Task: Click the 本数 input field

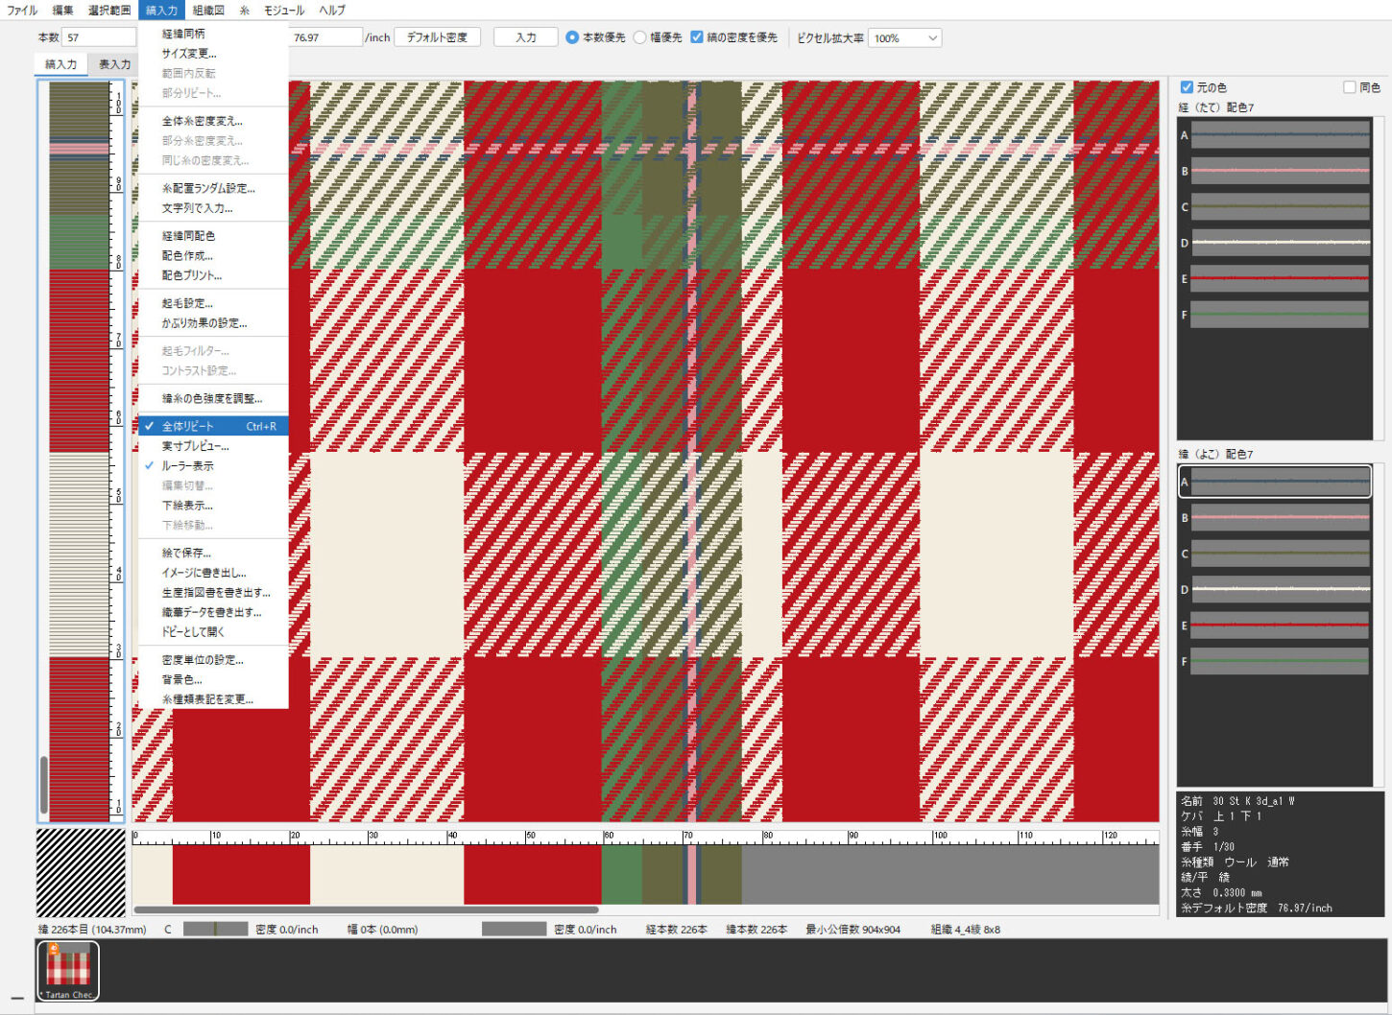Action: (x=99, y=38)
